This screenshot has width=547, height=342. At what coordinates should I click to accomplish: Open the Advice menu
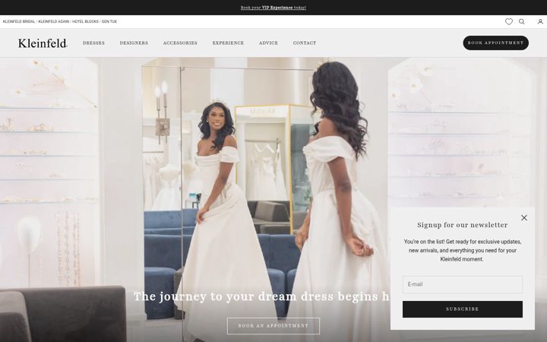268,43
